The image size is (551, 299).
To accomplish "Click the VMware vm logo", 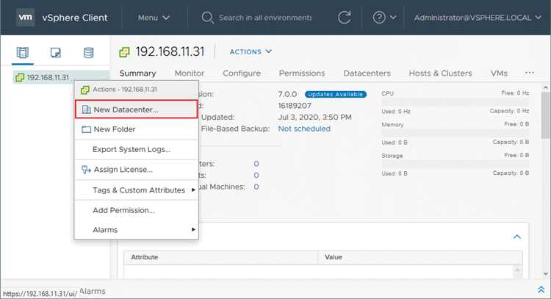I will (25, 17).
